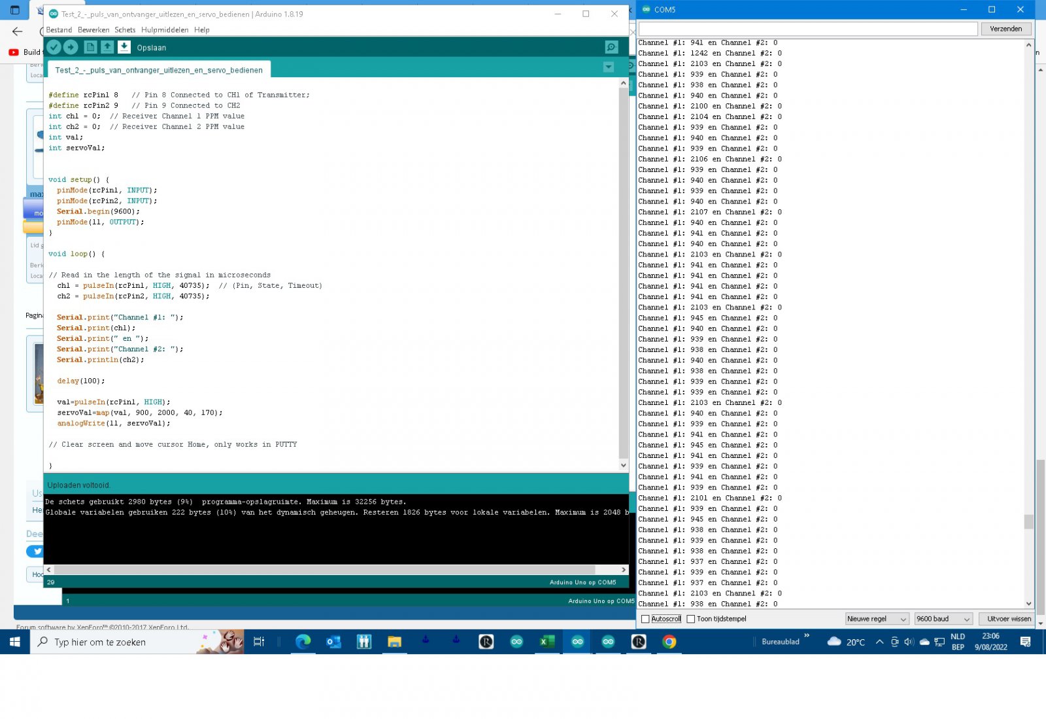Click the Verzenden button in COM5 window
This screenshot has width=1046, height=719.
coord(1005,29)
